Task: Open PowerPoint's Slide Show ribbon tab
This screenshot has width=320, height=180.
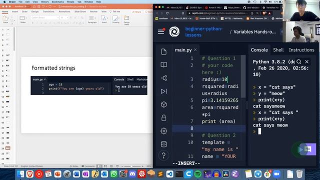Action: click(x=80, y=11)
